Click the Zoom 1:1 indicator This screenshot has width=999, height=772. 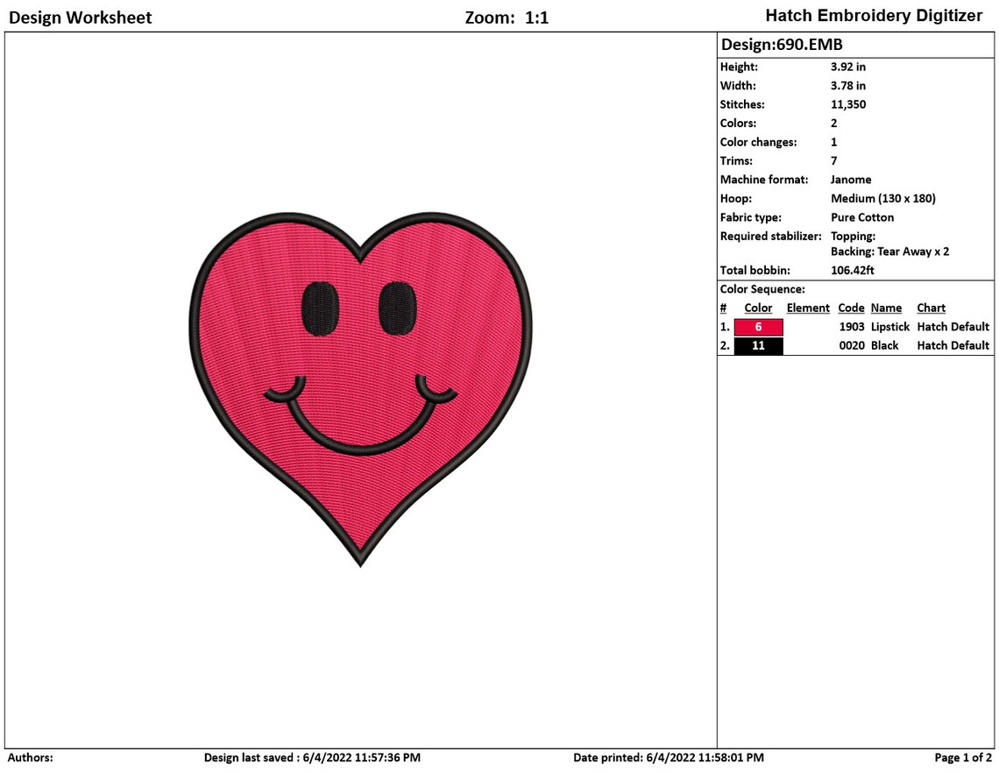pos(506,17)
